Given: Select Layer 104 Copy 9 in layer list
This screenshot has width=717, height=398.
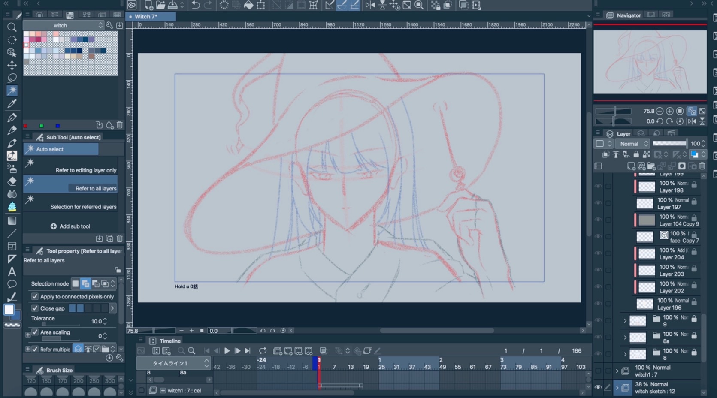Looking at the screenshot, I should [668, 220].
